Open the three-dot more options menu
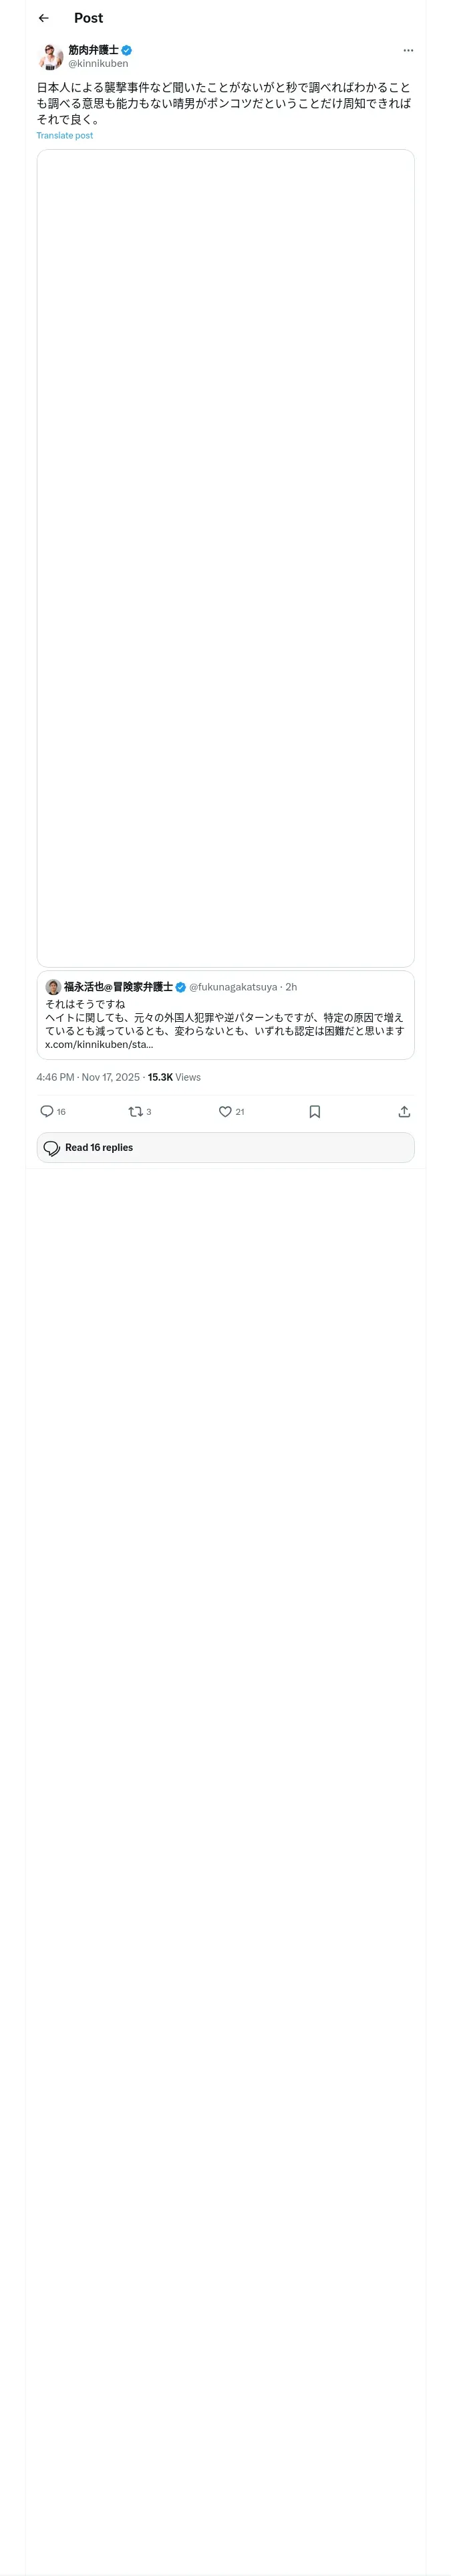The height and width of the screenshot is (2576, 451). tap(408, 50)
